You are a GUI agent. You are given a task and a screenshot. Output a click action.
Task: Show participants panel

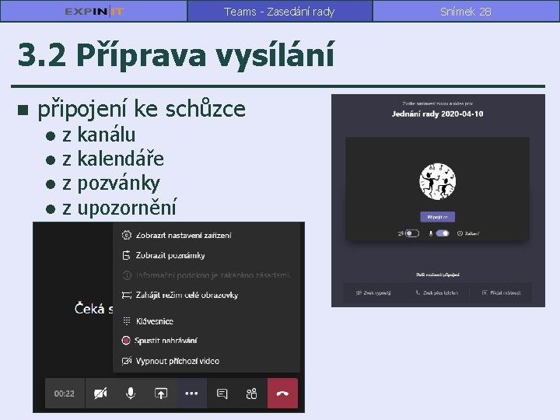(x=252, y=394)
